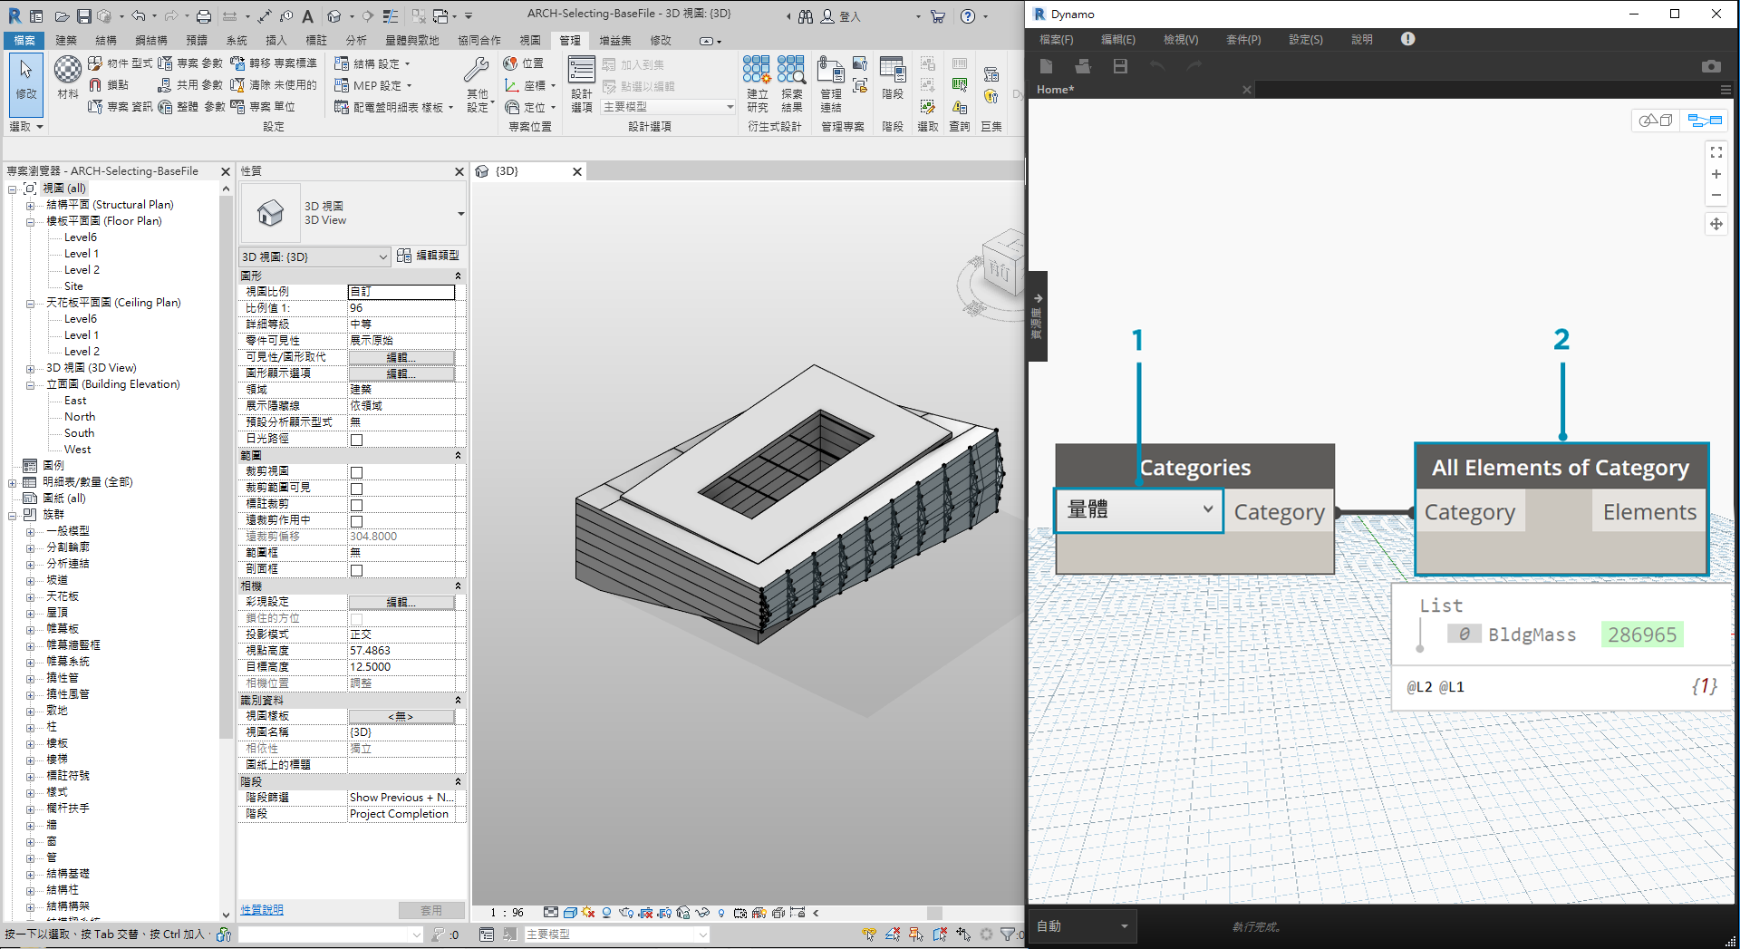Click 建立研究 (Create Study) icon
This screenshot has height=949, width=1740.
(757, 83)
